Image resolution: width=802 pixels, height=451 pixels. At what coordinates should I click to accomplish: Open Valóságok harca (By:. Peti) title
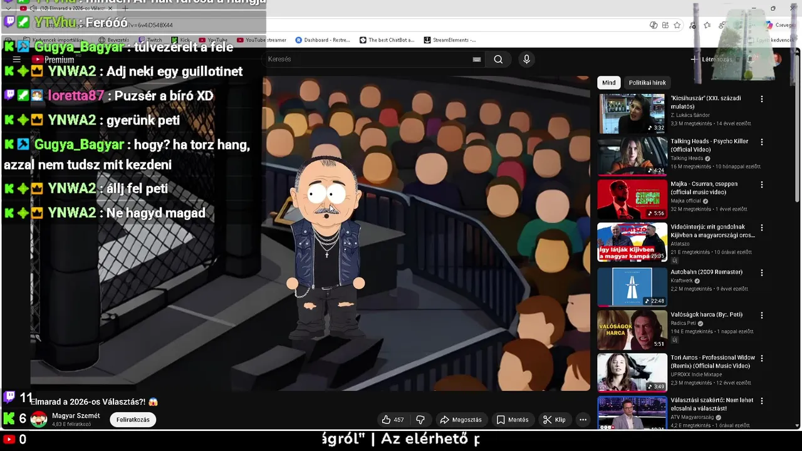tap(706, 314)
